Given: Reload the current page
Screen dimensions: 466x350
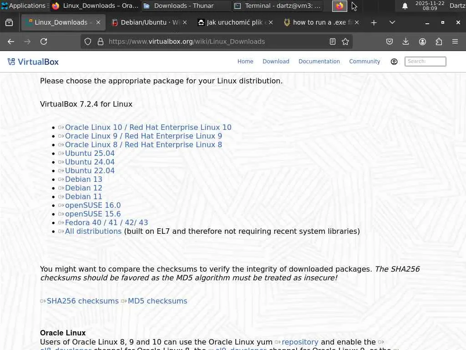Looking at the screenshot, I should tap(44, 41).
